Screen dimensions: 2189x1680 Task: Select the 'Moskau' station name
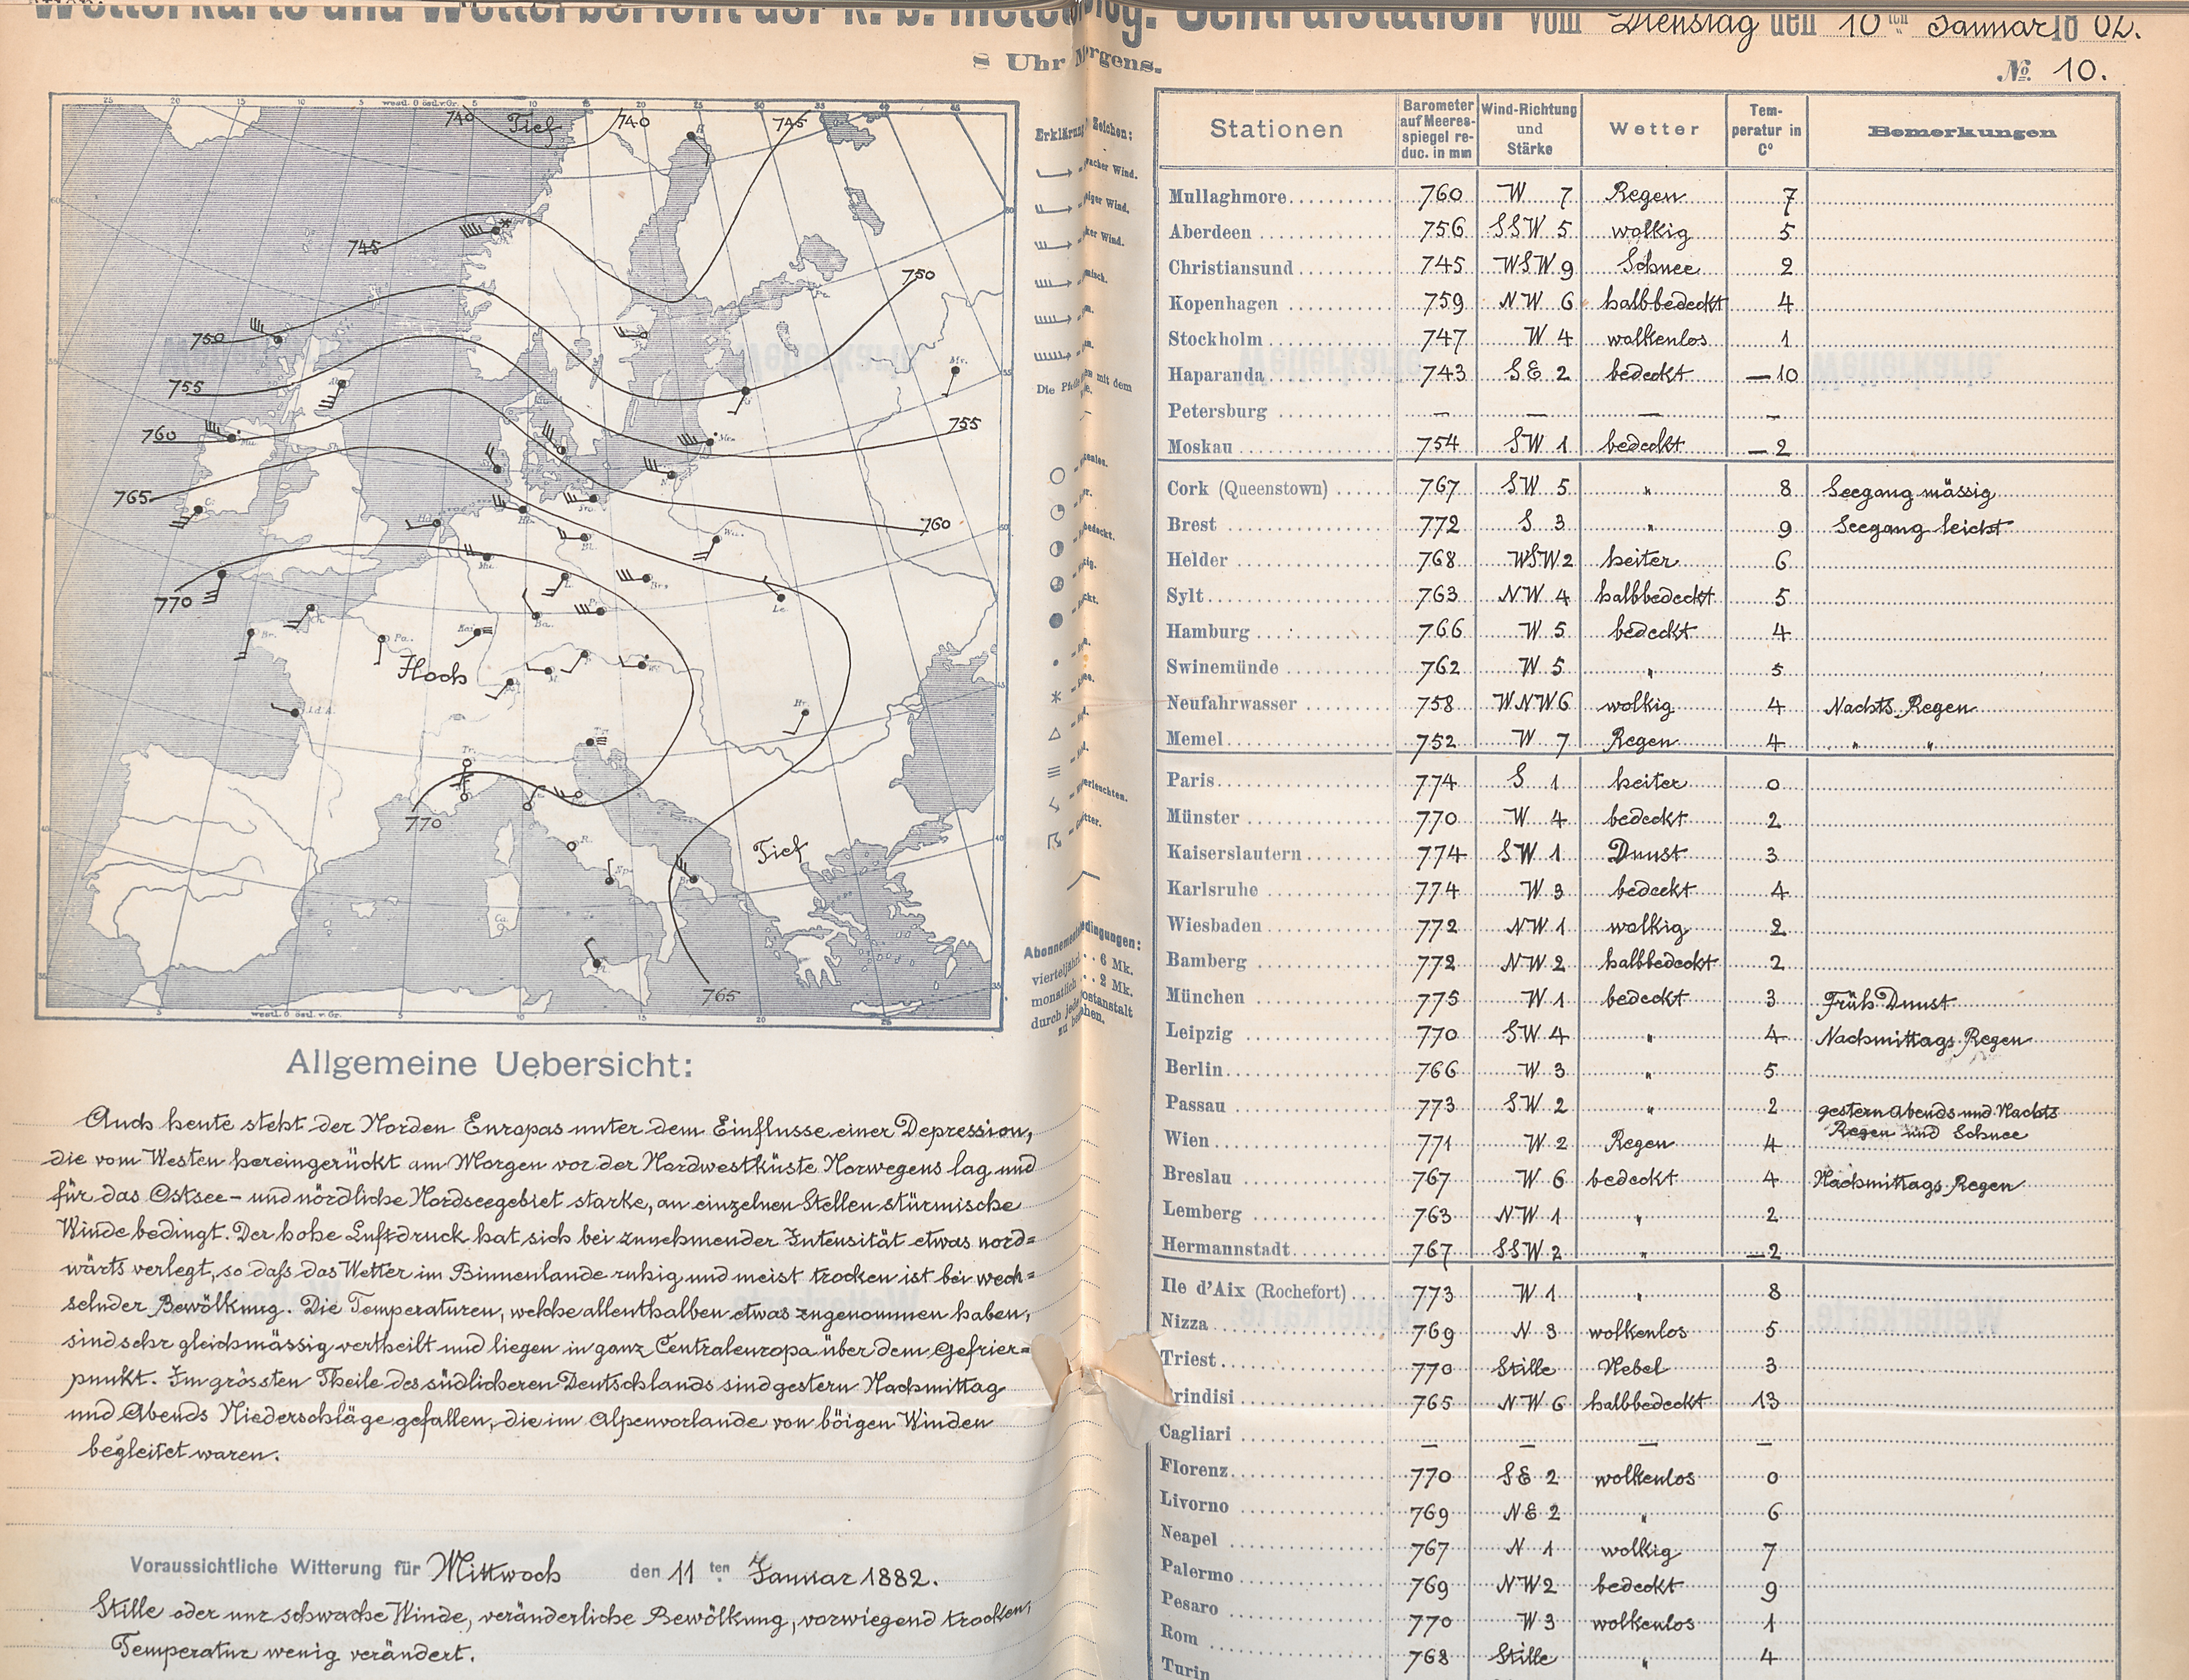coord(1200,447)
